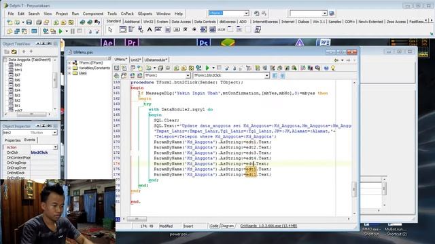Click the Toggle Form/Unit icon in main toolbar
This screenshot has width=435, height=244.
coord(24,31)
